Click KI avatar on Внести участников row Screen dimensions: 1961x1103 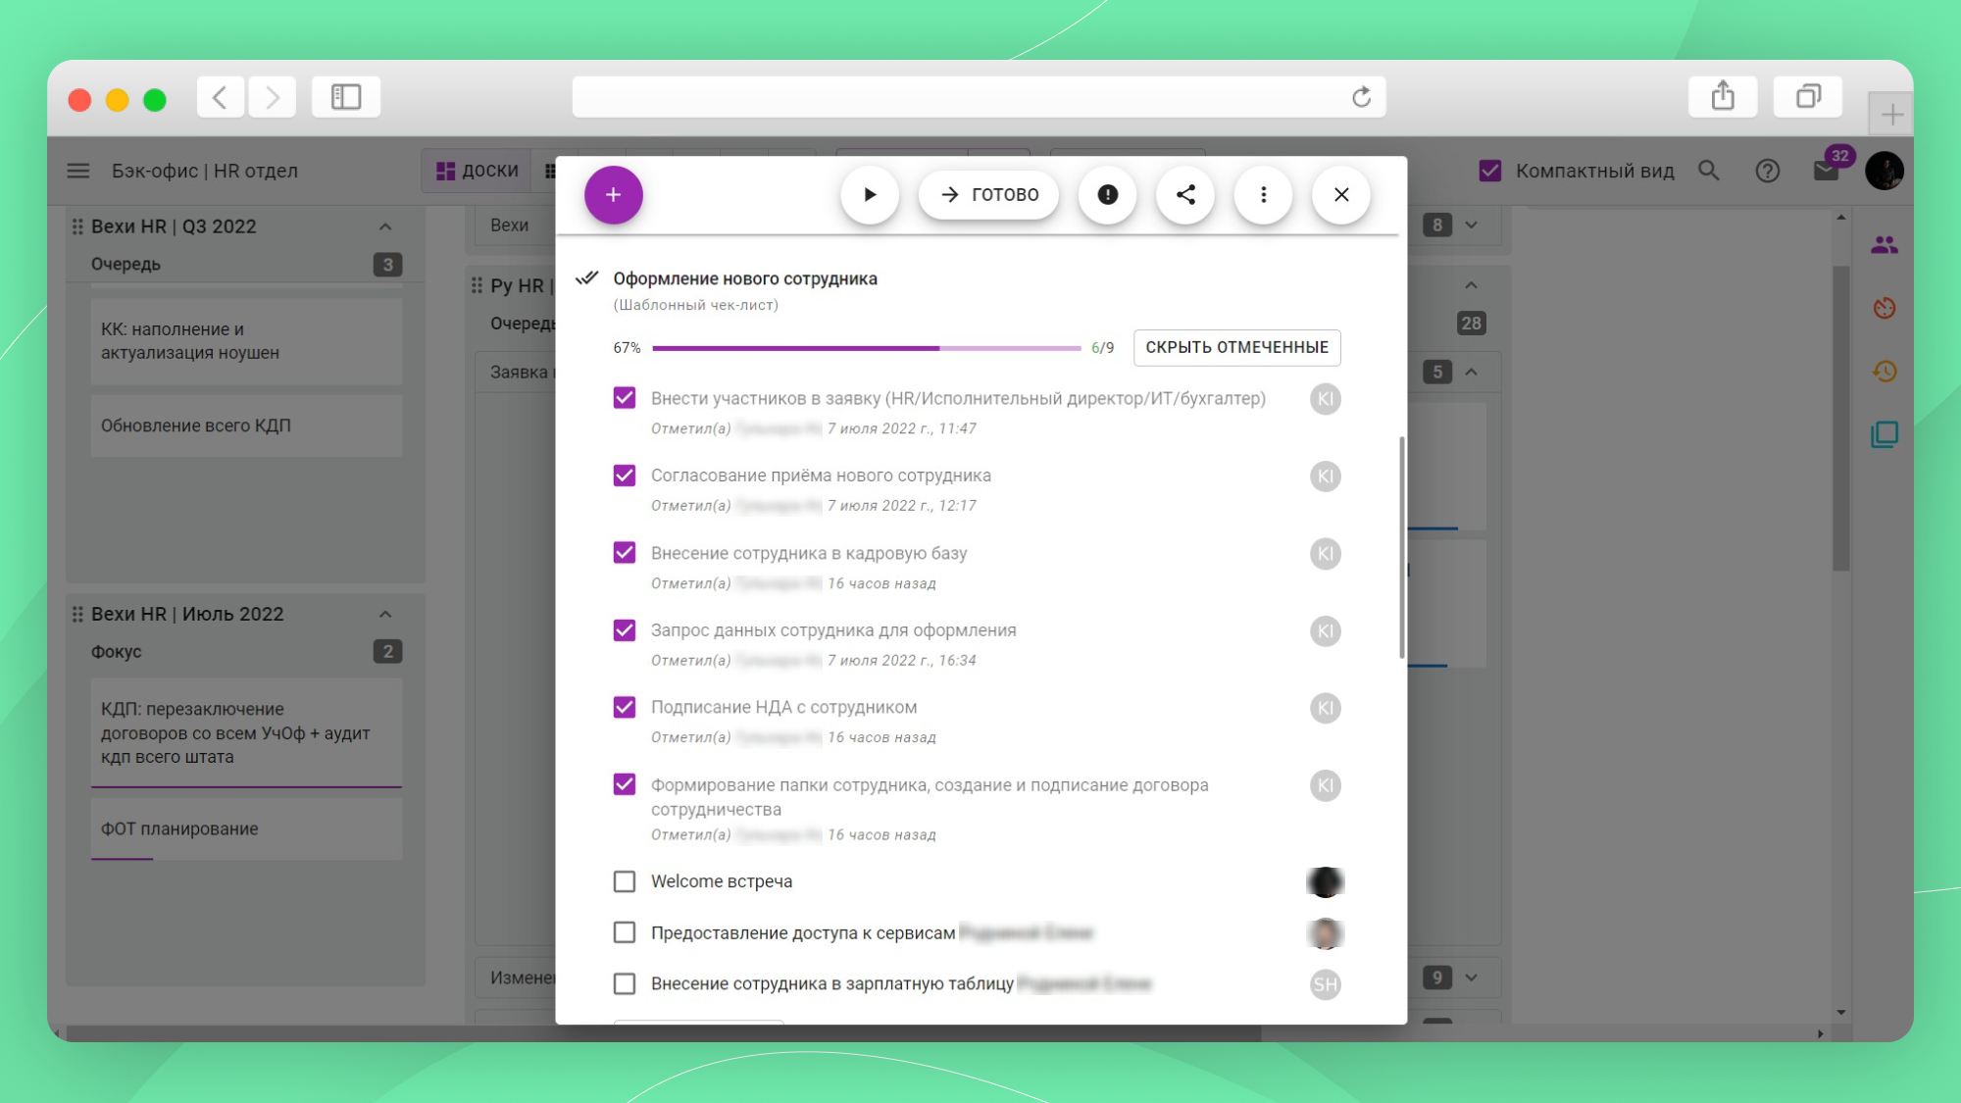click(1325, 399)
